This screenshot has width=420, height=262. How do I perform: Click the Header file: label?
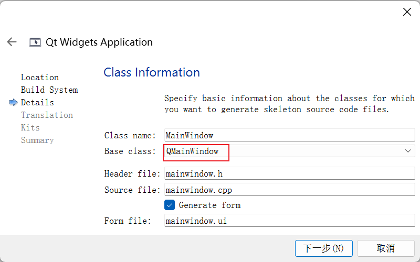(132, 174)
